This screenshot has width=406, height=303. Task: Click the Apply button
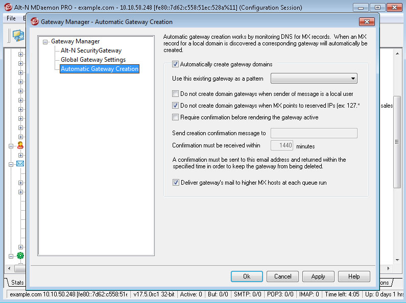pos(318,276)
